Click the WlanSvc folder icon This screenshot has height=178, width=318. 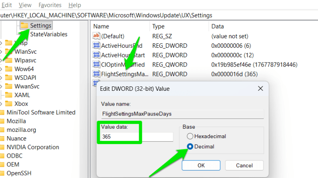coord(8,51)
